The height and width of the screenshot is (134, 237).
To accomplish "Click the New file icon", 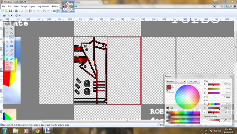I will point(2,11).
